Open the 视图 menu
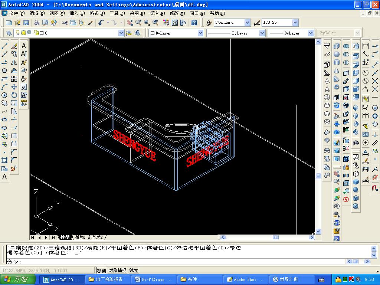Viewport: 380px width, 285px height. 57,13
